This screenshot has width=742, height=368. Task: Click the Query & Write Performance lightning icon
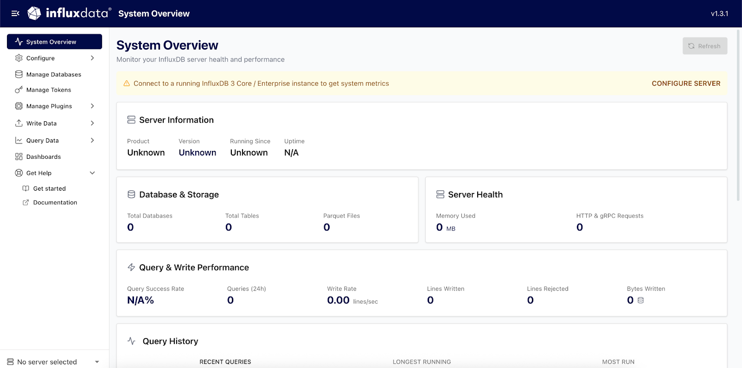tap(131, 267)
